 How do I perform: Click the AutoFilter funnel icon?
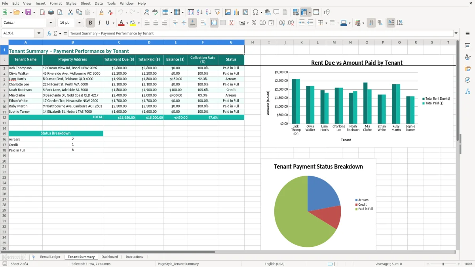pos(217,12)
